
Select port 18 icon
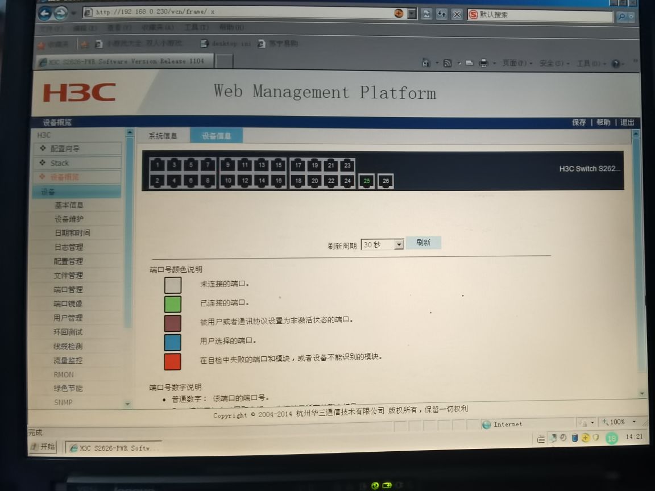299,181
